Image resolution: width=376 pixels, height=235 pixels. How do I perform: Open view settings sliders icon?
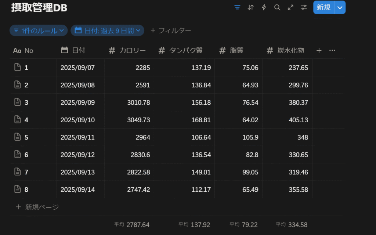coord(304,7)
